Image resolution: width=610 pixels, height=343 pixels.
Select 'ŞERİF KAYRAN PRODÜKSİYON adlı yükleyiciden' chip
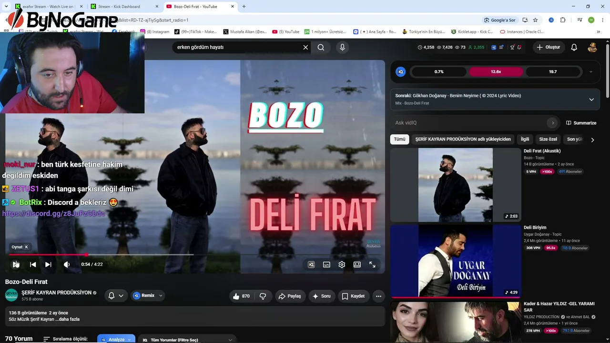tap(463, 139)
